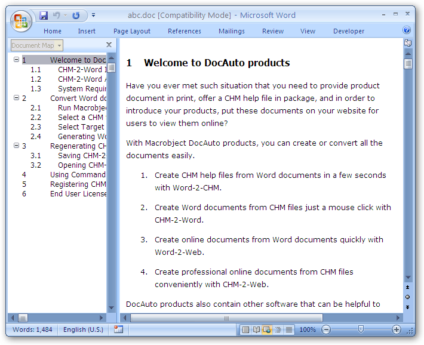Click the Zoom Out minus button
424x345 pixels.
pos(326,329)
